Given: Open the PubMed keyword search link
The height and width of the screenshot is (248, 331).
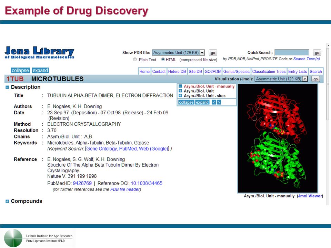Looking at the screenshot, I should pyautogui.click(x=128, y=149).
